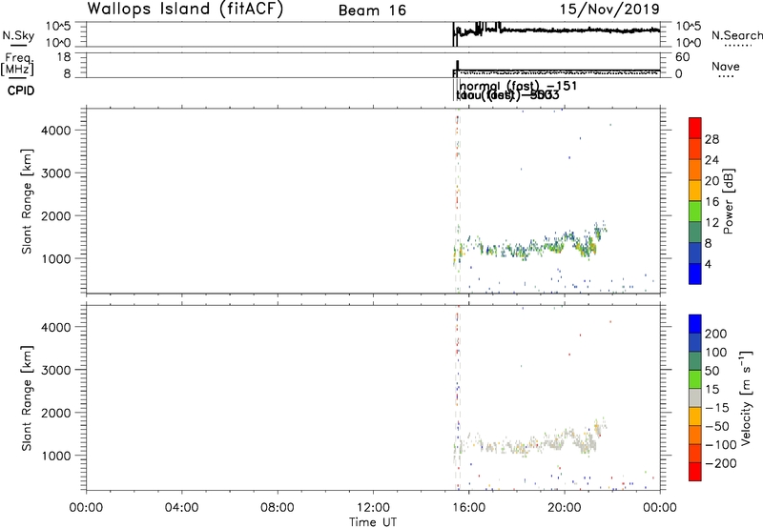Click the "normal (fast) -151" CPID annotation
This screenshot has width=763, height=528.
click(518, 87)
